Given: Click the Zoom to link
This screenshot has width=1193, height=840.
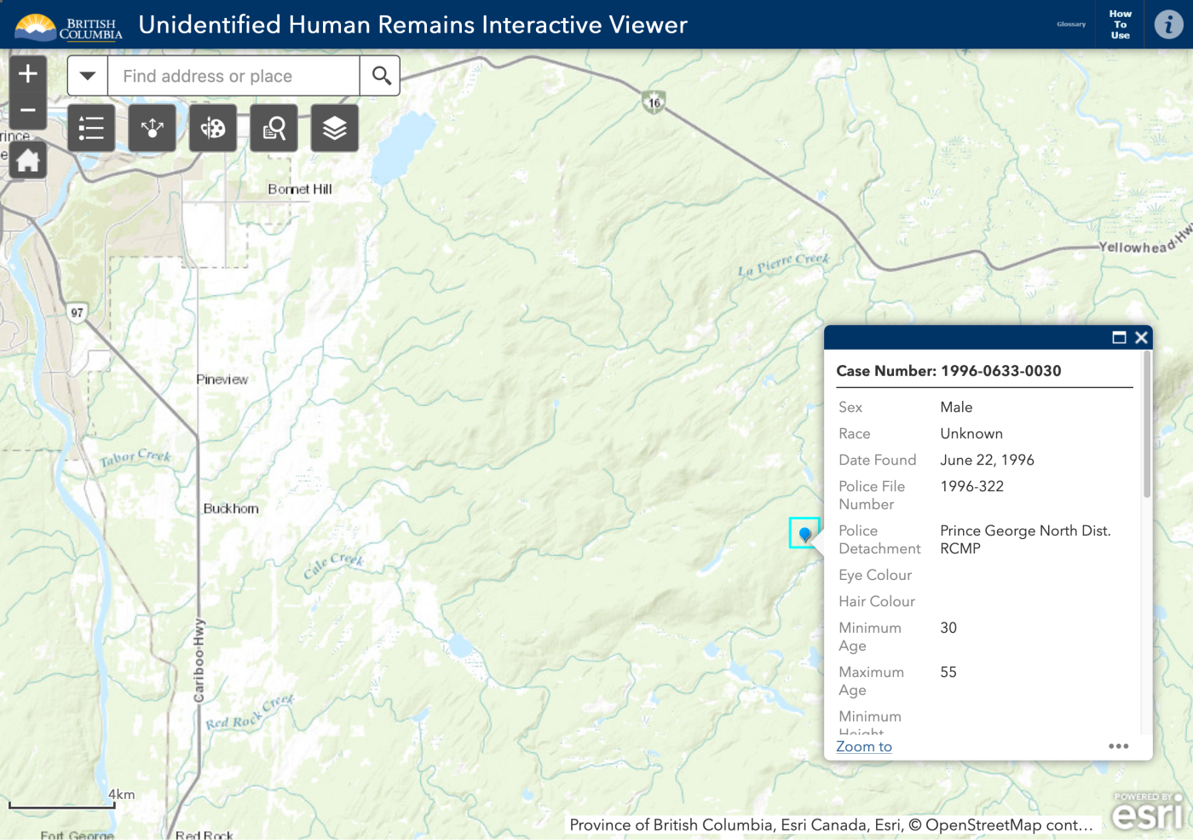Looking at the screenshot, I should 863,746.
